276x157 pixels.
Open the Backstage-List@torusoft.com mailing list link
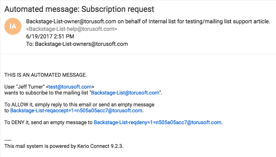click(125, 93)
